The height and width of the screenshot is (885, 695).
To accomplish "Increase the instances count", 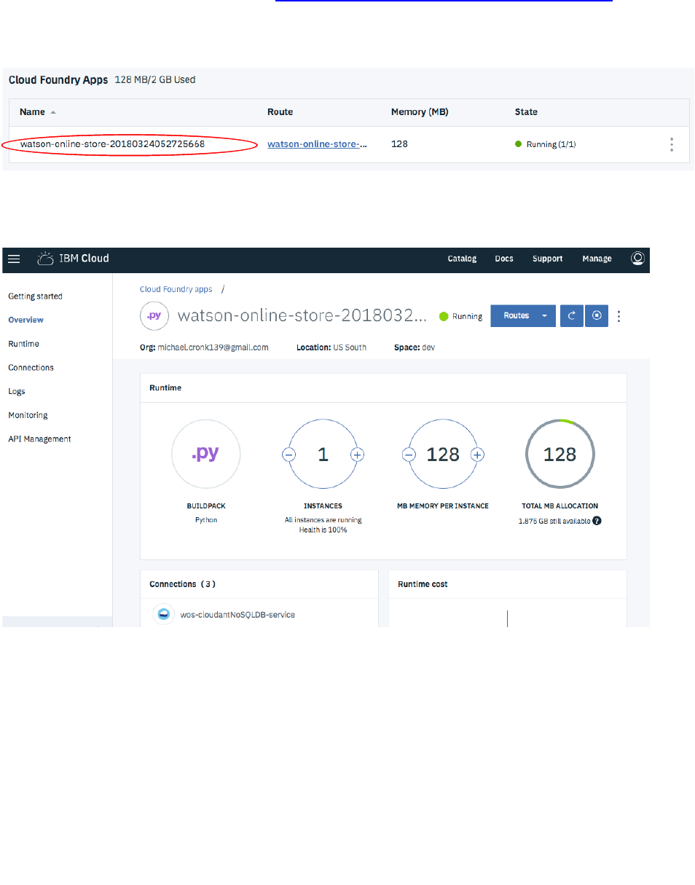I will pyautogui.click(x=357, y=455).
